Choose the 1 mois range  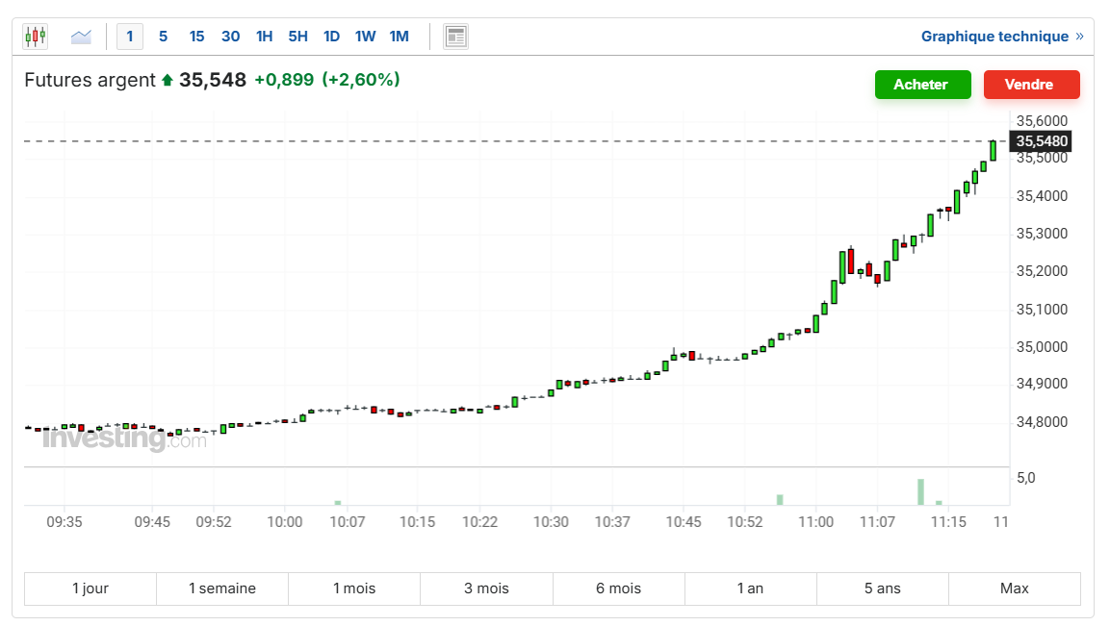pyautogui.click(x=354, y=588)
